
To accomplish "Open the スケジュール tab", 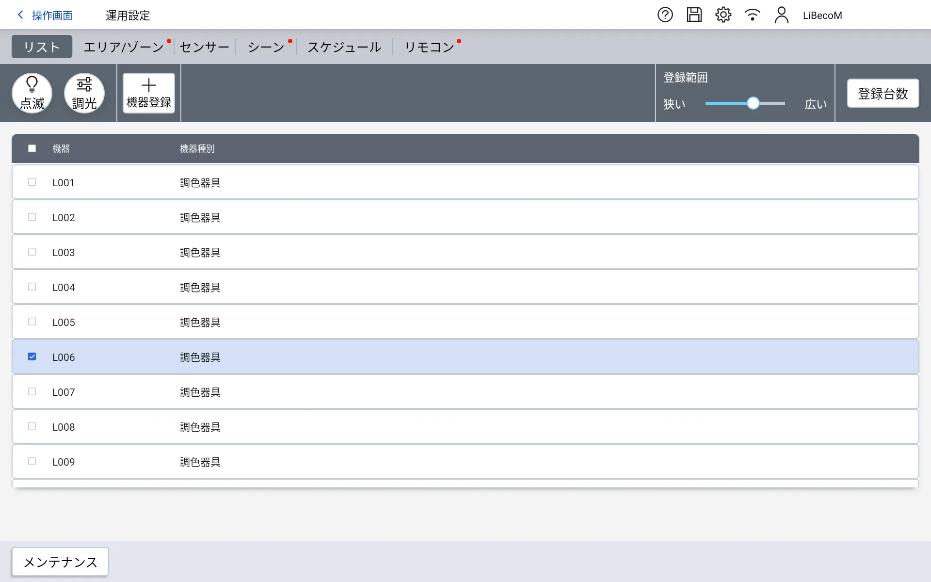I will (344, 47).
